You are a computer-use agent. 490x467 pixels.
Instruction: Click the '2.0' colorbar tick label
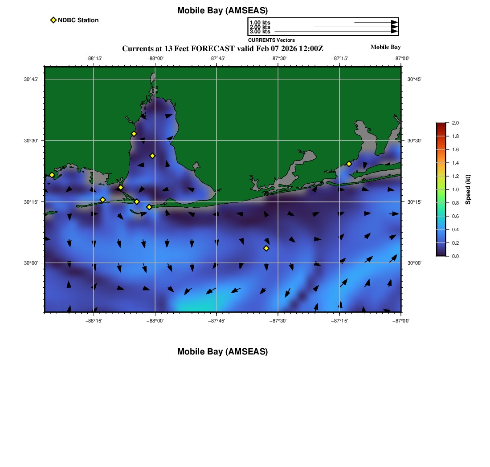pyautogui.click(x=455, y=123)
